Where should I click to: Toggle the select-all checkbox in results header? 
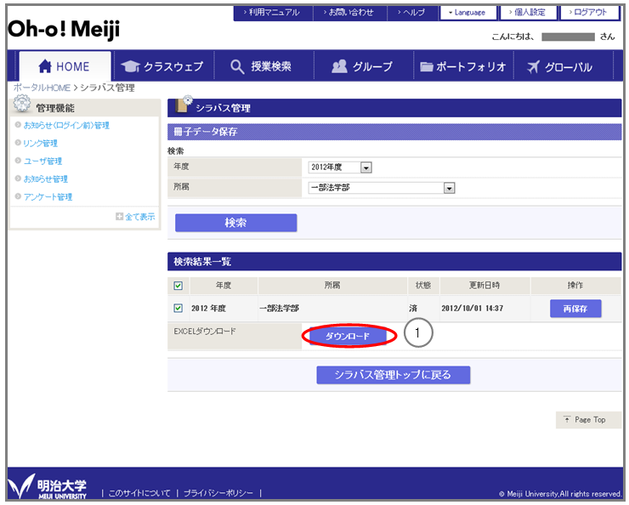pos(178,286)
